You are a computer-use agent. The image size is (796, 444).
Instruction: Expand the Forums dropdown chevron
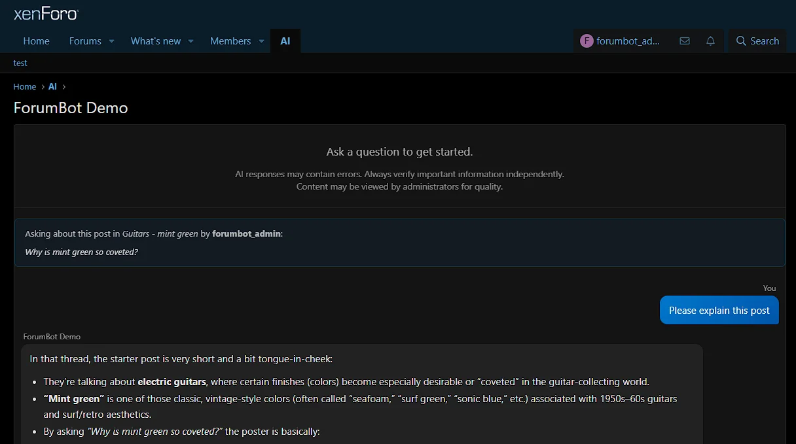tap(111, 41)
